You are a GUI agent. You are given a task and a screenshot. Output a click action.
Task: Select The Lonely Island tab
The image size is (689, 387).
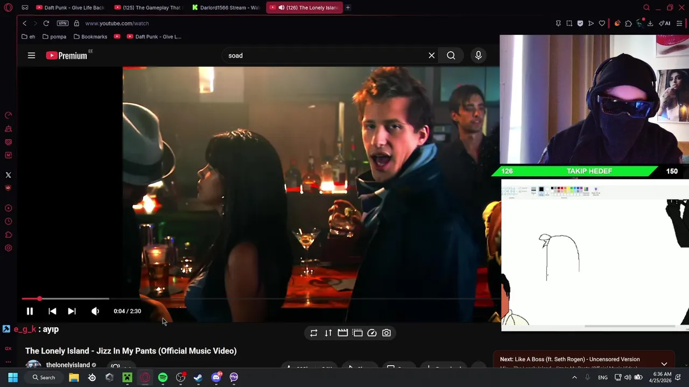(x=304, y=8)
